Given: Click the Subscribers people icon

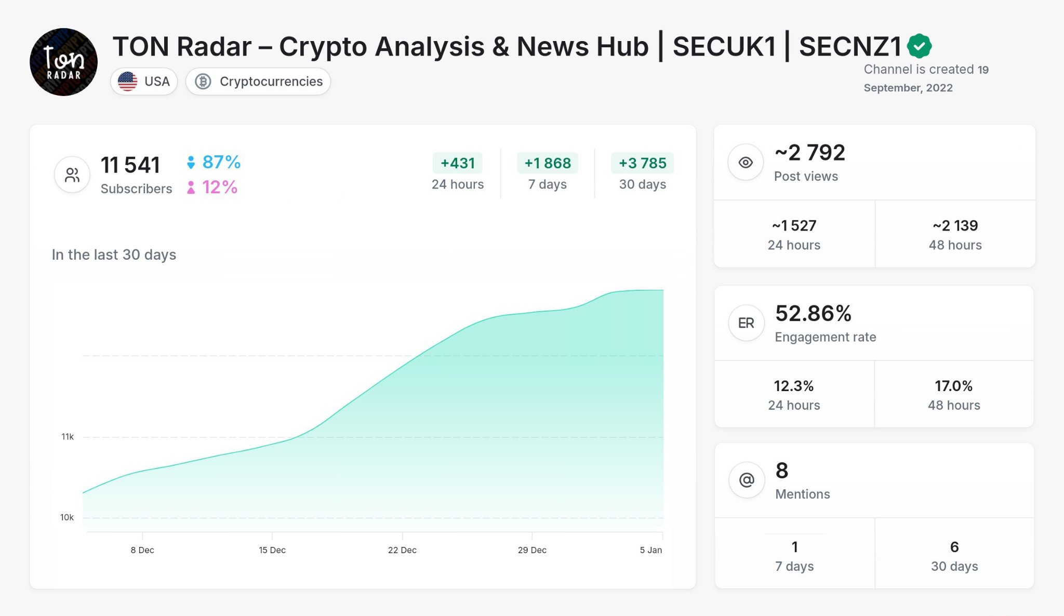Looking at the screenshot, I should point(72,175).
